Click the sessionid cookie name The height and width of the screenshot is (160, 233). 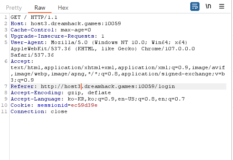[52, 105]
